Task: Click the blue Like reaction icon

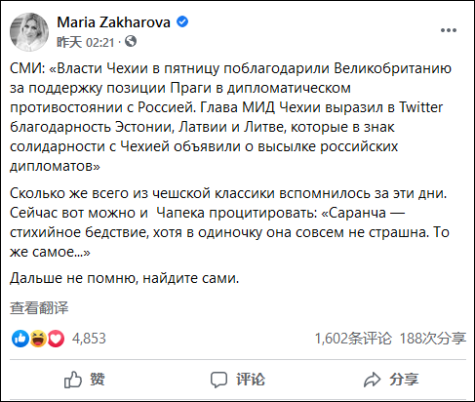Action: coord(20,339)
